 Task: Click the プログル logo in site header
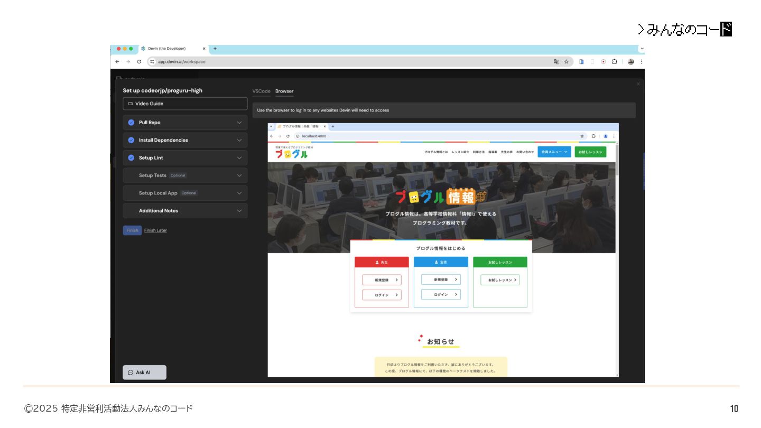tap(291, 153)
